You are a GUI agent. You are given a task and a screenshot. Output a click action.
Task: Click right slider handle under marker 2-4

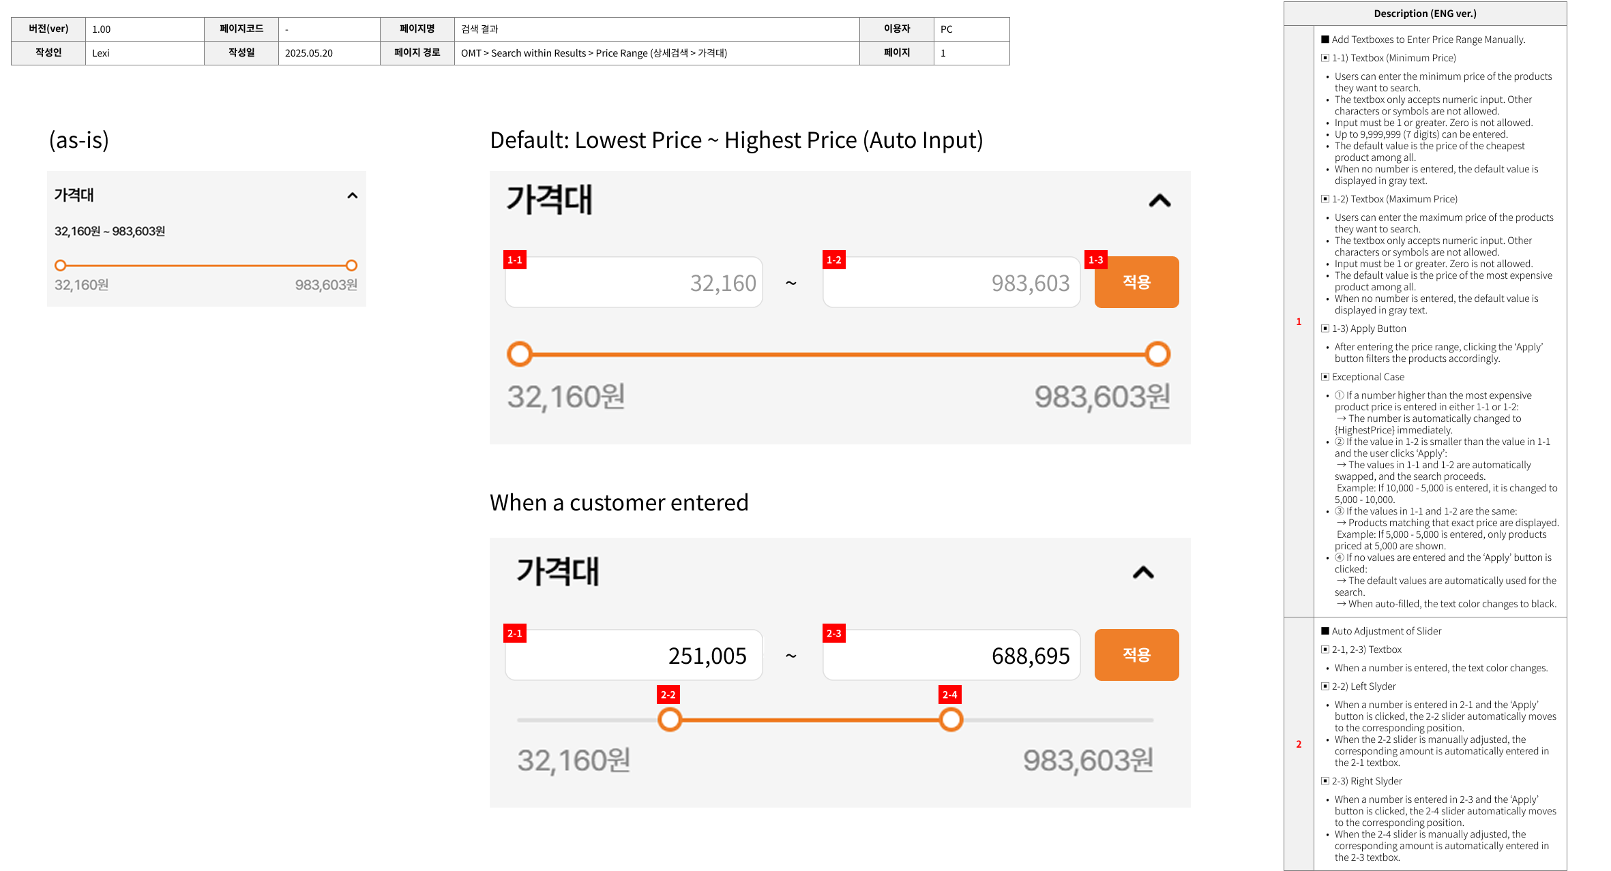tap(951, 720)
